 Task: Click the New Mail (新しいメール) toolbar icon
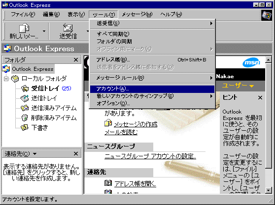point(24,28)
